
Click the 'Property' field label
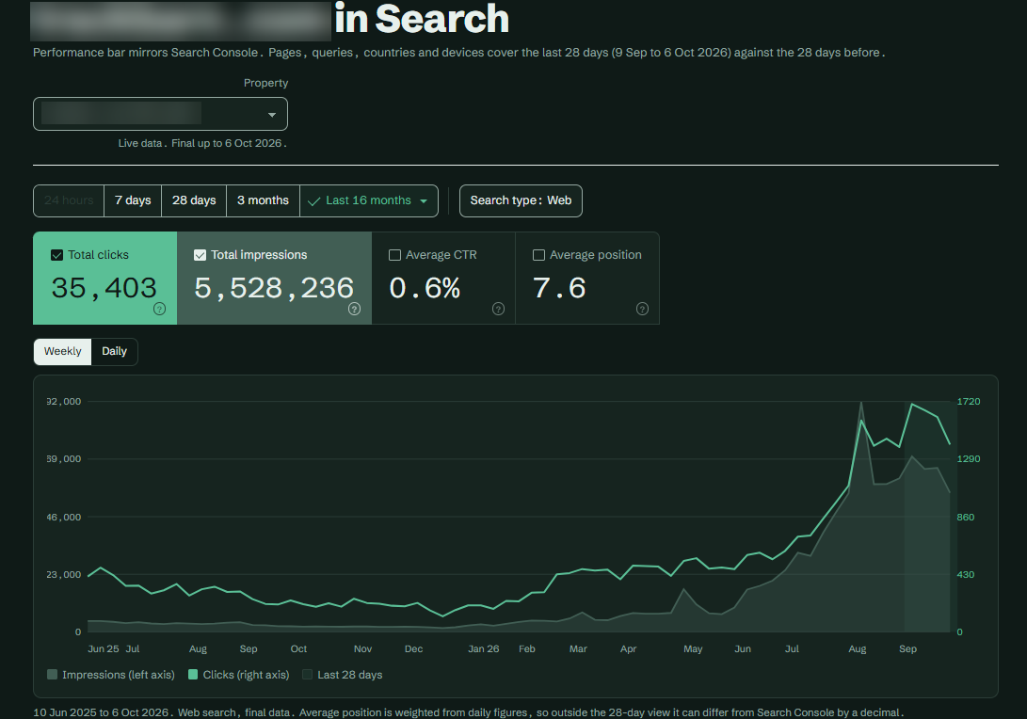click(x=265, y=83)
